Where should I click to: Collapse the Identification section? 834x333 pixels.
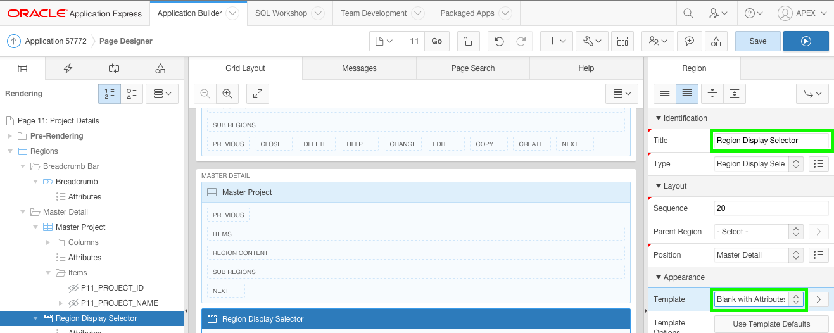coord(659,118)
